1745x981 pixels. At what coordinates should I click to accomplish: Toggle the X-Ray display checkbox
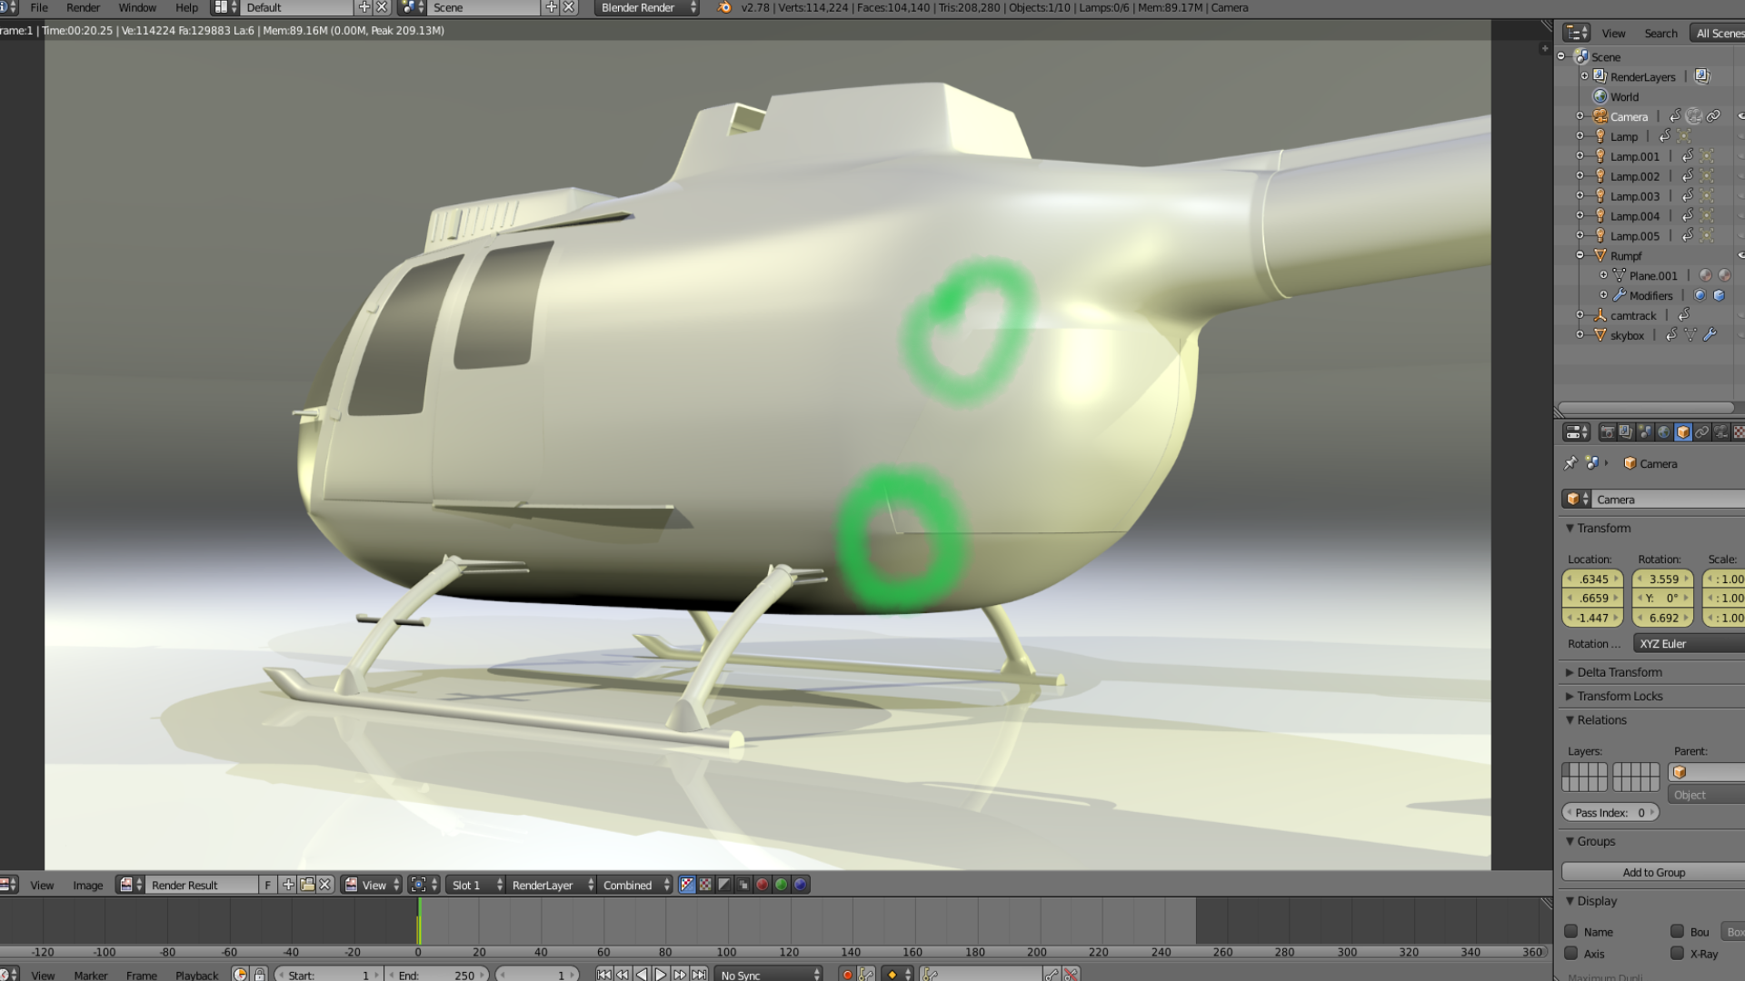tap(1677, 953)
